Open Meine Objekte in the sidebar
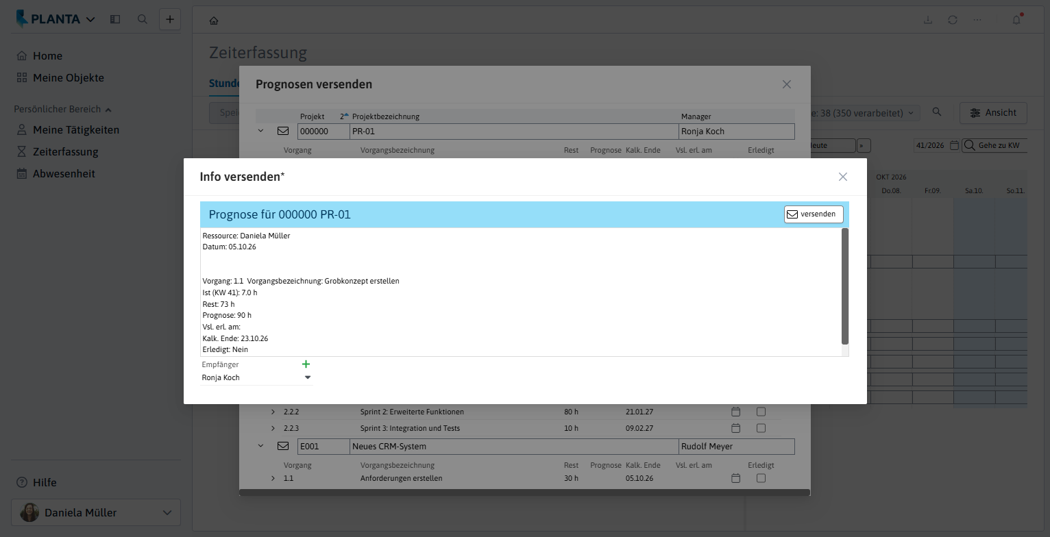 tap(60, 78)
